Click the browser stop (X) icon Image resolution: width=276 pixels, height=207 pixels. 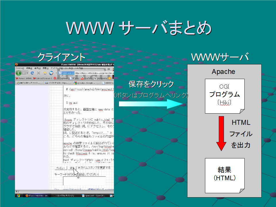coord(39,73)
